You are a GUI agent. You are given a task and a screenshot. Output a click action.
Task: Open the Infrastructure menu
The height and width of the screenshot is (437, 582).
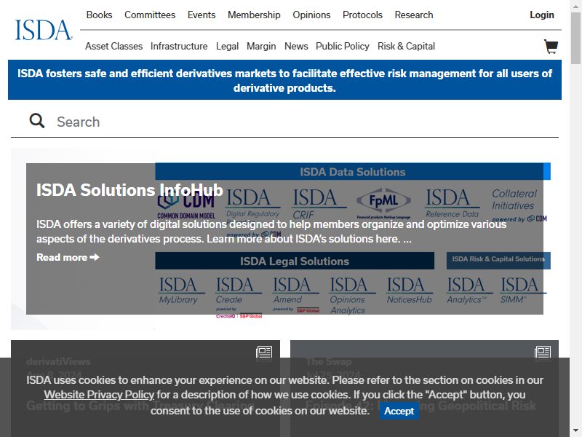tap(179, 46)
